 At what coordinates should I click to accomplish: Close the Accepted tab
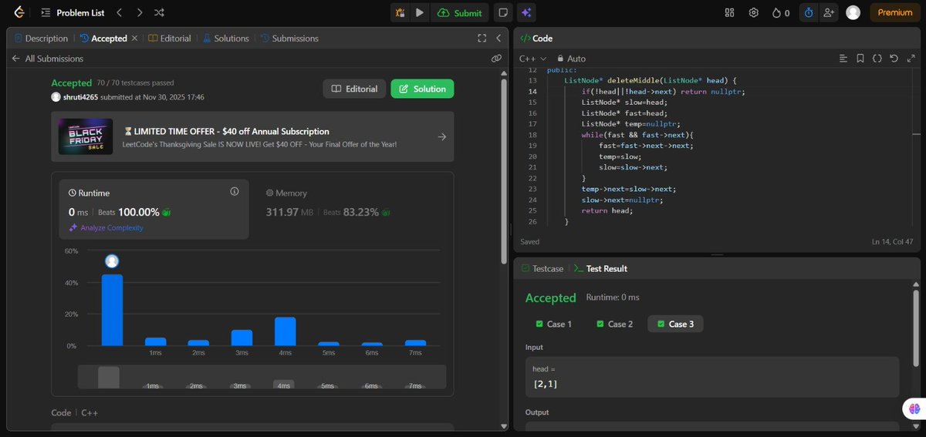click(x=134, y=38)
